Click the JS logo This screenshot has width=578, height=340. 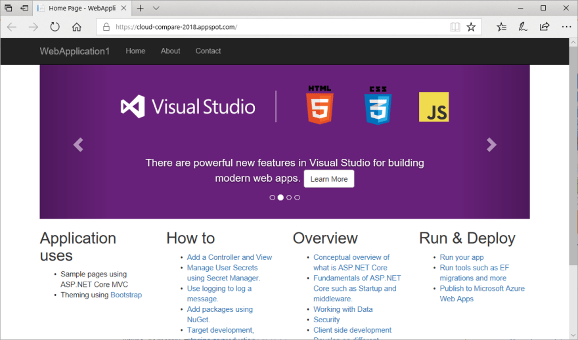click(x=434, y=107)
